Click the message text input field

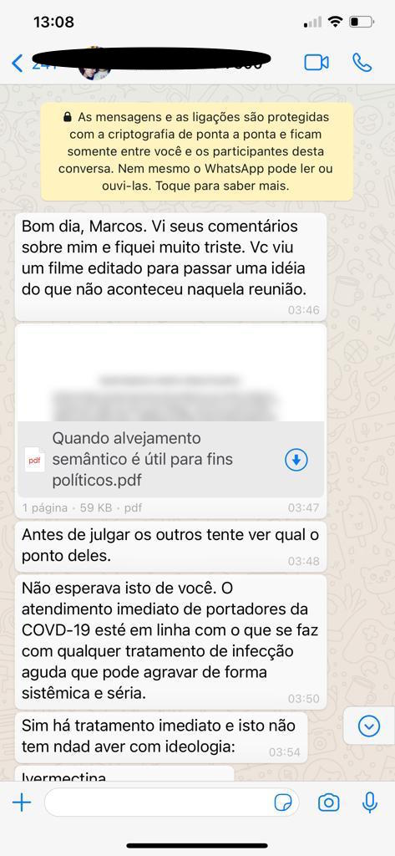click(172, 802)
